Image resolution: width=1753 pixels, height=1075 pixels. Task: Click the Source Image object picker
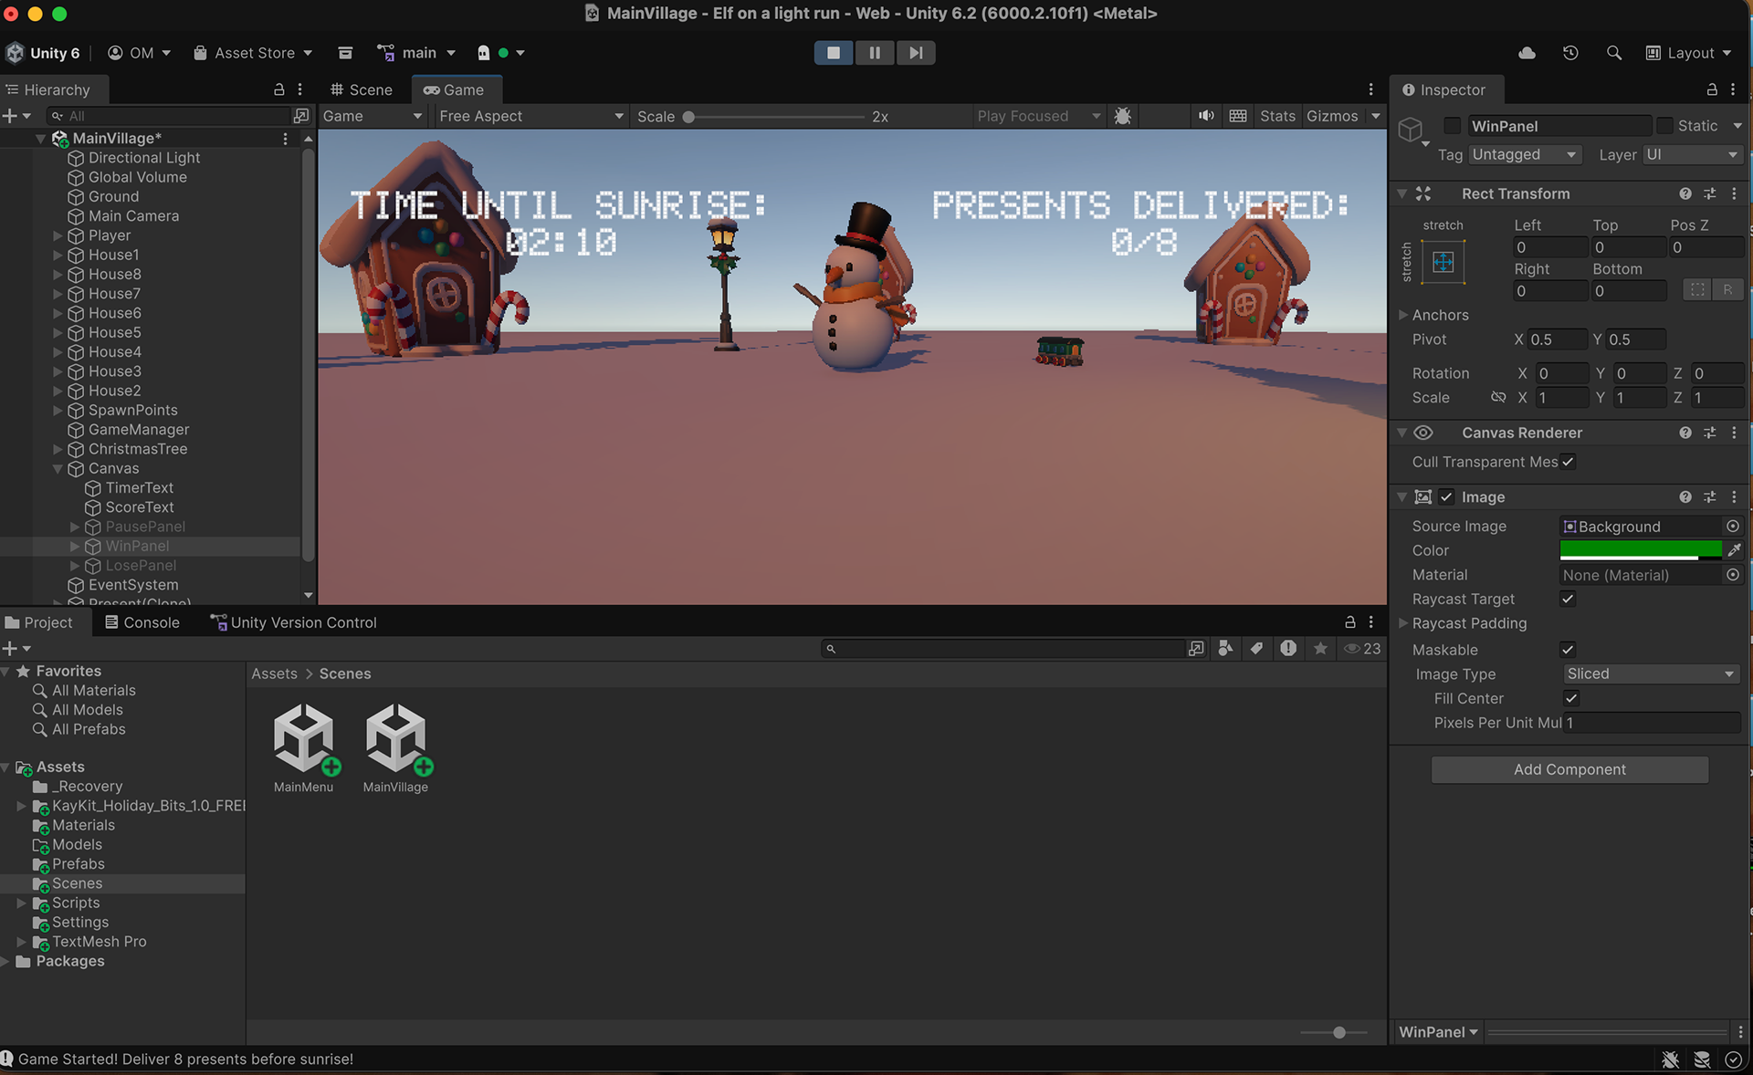pos(1732,527)
